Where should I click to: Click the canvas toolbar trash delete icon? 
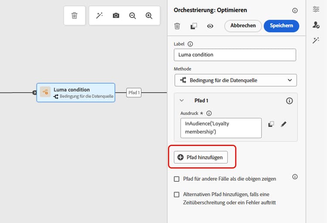[75, 16]
